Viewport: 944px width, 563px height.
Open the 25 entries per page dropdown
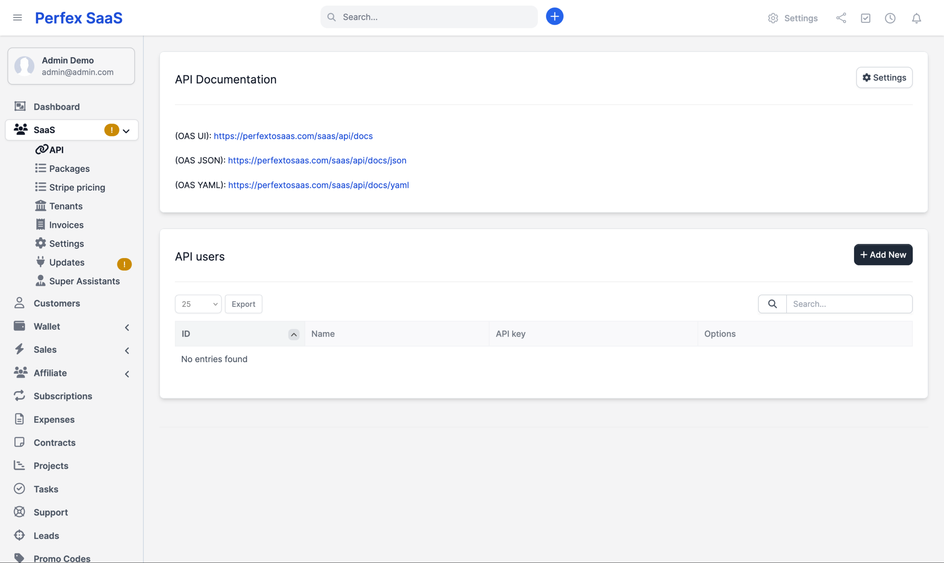pyautogui.click(x=198, y=304)
